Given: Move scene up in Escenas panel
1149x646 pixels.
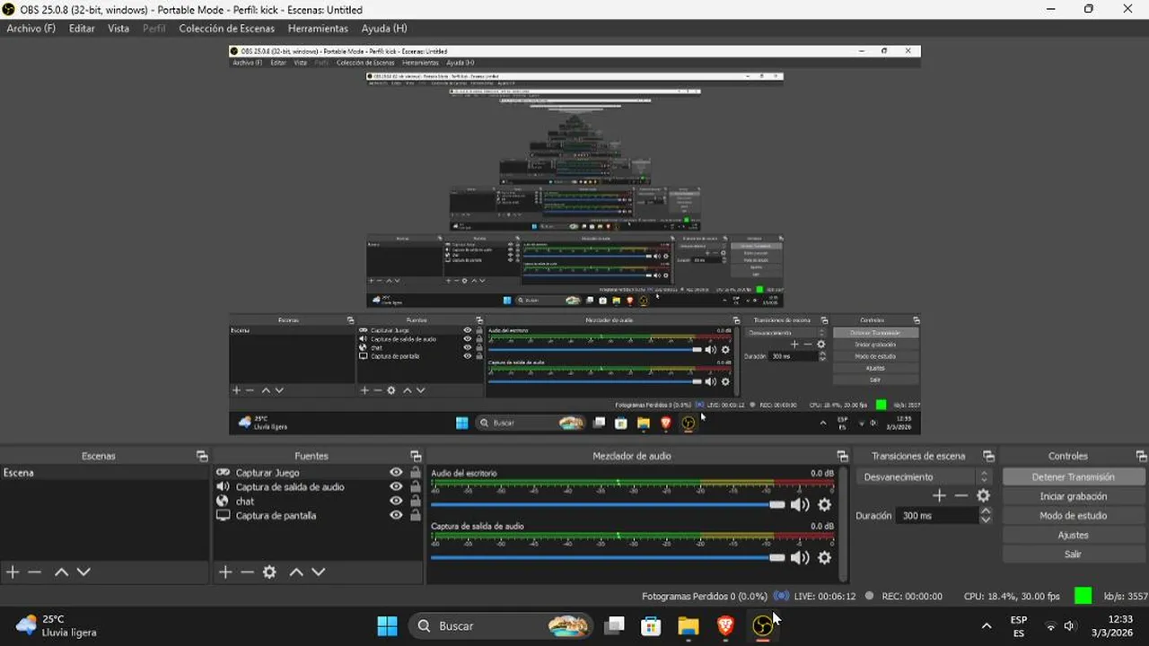Looking at the screenshot, I should tap(61, 572).
